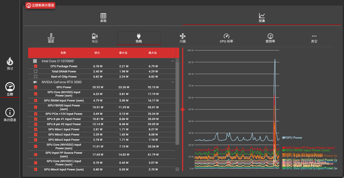The width and height of the screenshot is (344, 178).
Task: Toggle the GPU Power checkbox
Action: coord(36,87)
